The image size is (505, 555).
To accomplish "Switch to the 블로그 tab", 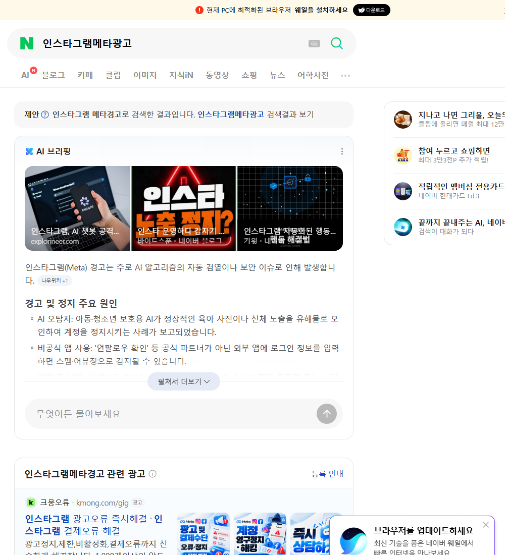I will (53, 75).
